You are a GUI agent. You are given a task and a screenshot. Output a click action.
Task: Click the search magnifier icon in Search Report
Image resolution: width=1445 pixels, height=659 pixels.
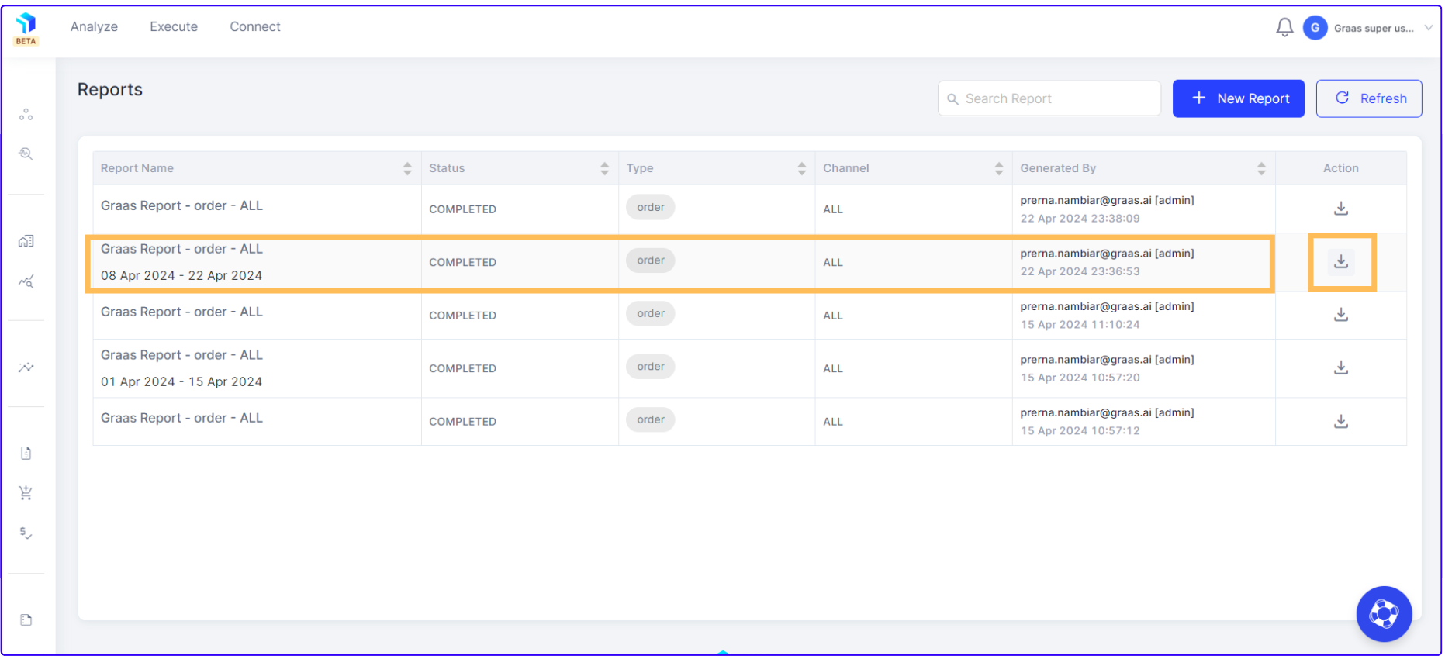[953, 99]
